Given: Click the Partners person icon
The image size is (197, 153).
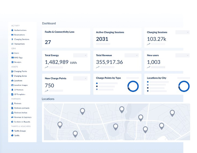Looking at the screenshot, I should (12, 103).
